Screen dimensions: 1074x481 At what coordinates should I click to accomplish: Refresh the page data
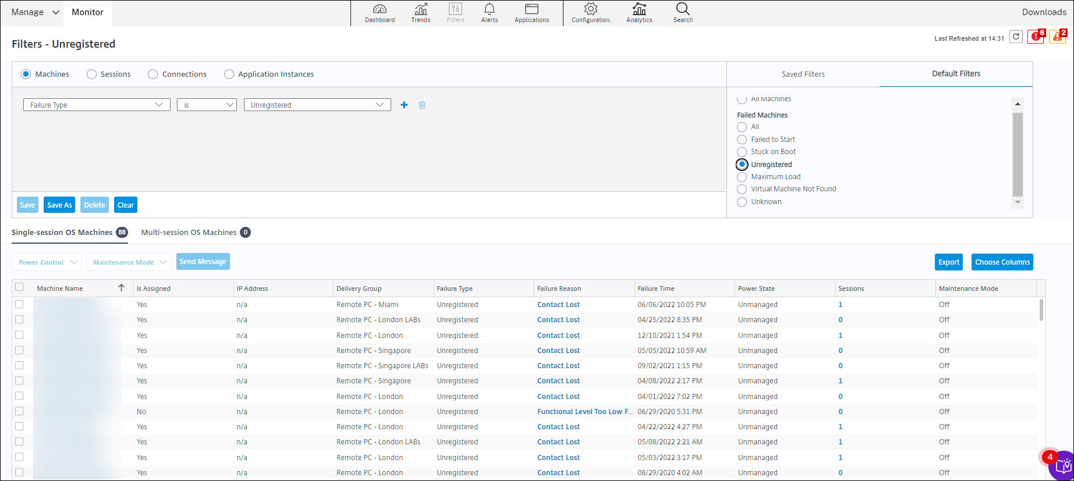tap(1016, 37)
